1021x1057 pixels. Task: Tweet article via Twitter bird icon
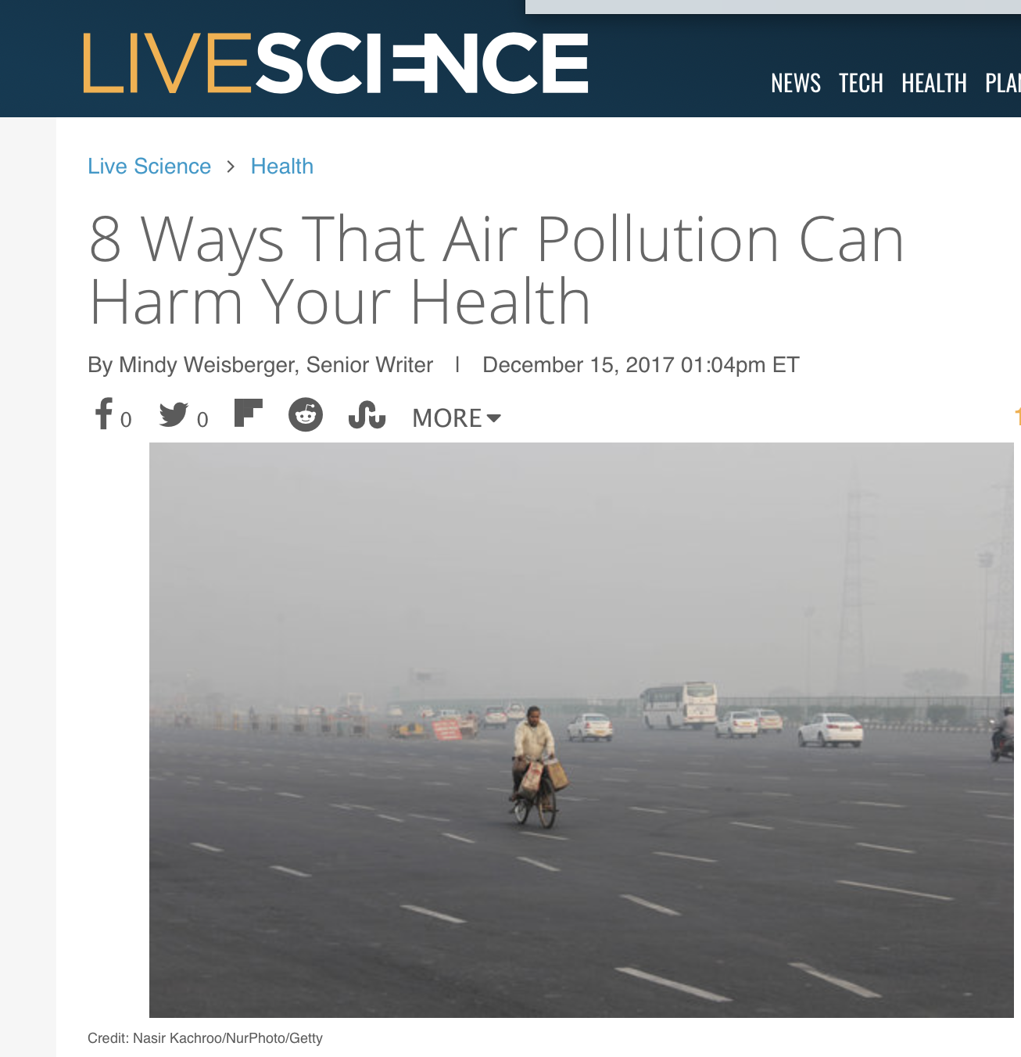[174, 414]
